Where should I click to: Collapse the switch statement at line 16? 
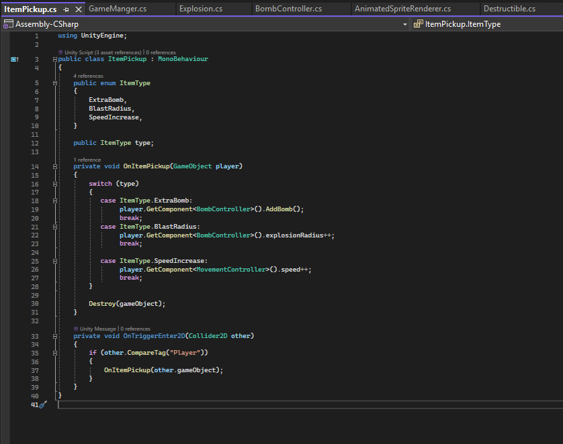pyautogui.click(x=54, y=184)
